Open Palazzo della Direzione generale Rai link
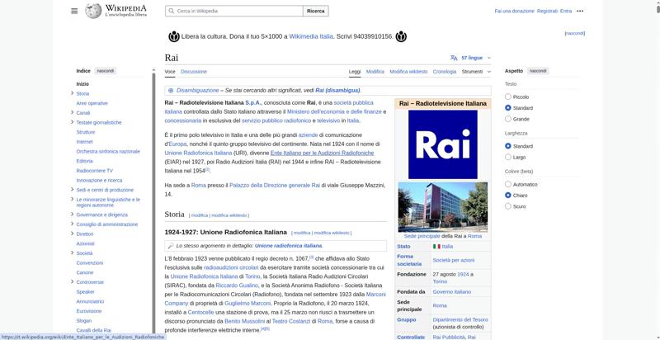Viewport: 660px width, 340px height. [275, 185]
